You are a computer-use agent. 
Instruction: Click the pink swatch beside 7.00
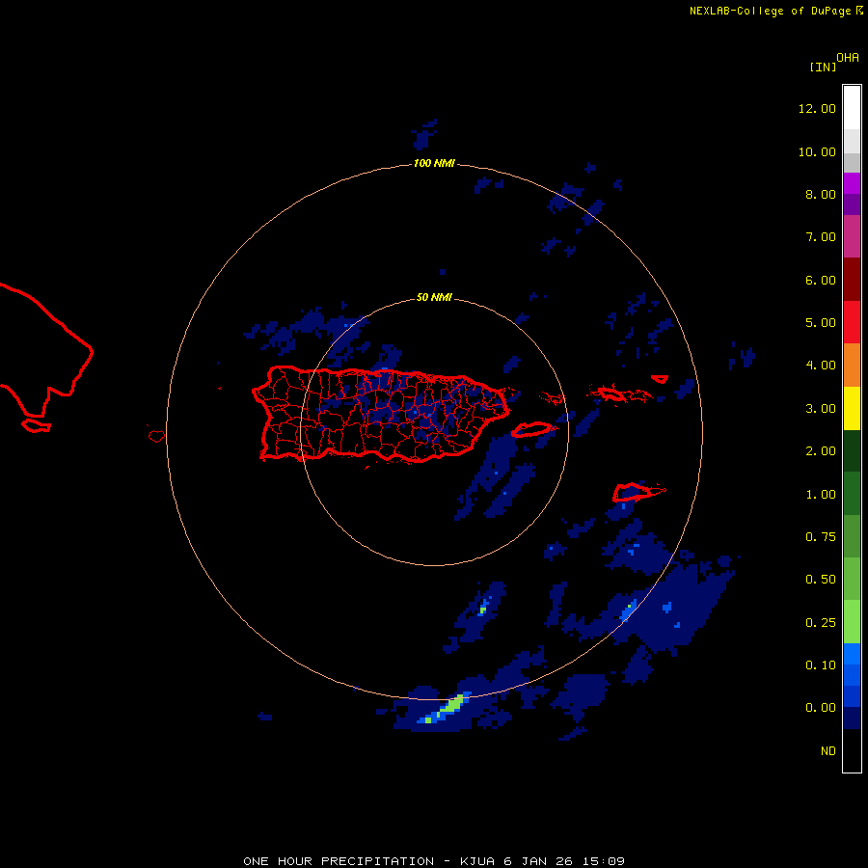(x=852, y=236)
